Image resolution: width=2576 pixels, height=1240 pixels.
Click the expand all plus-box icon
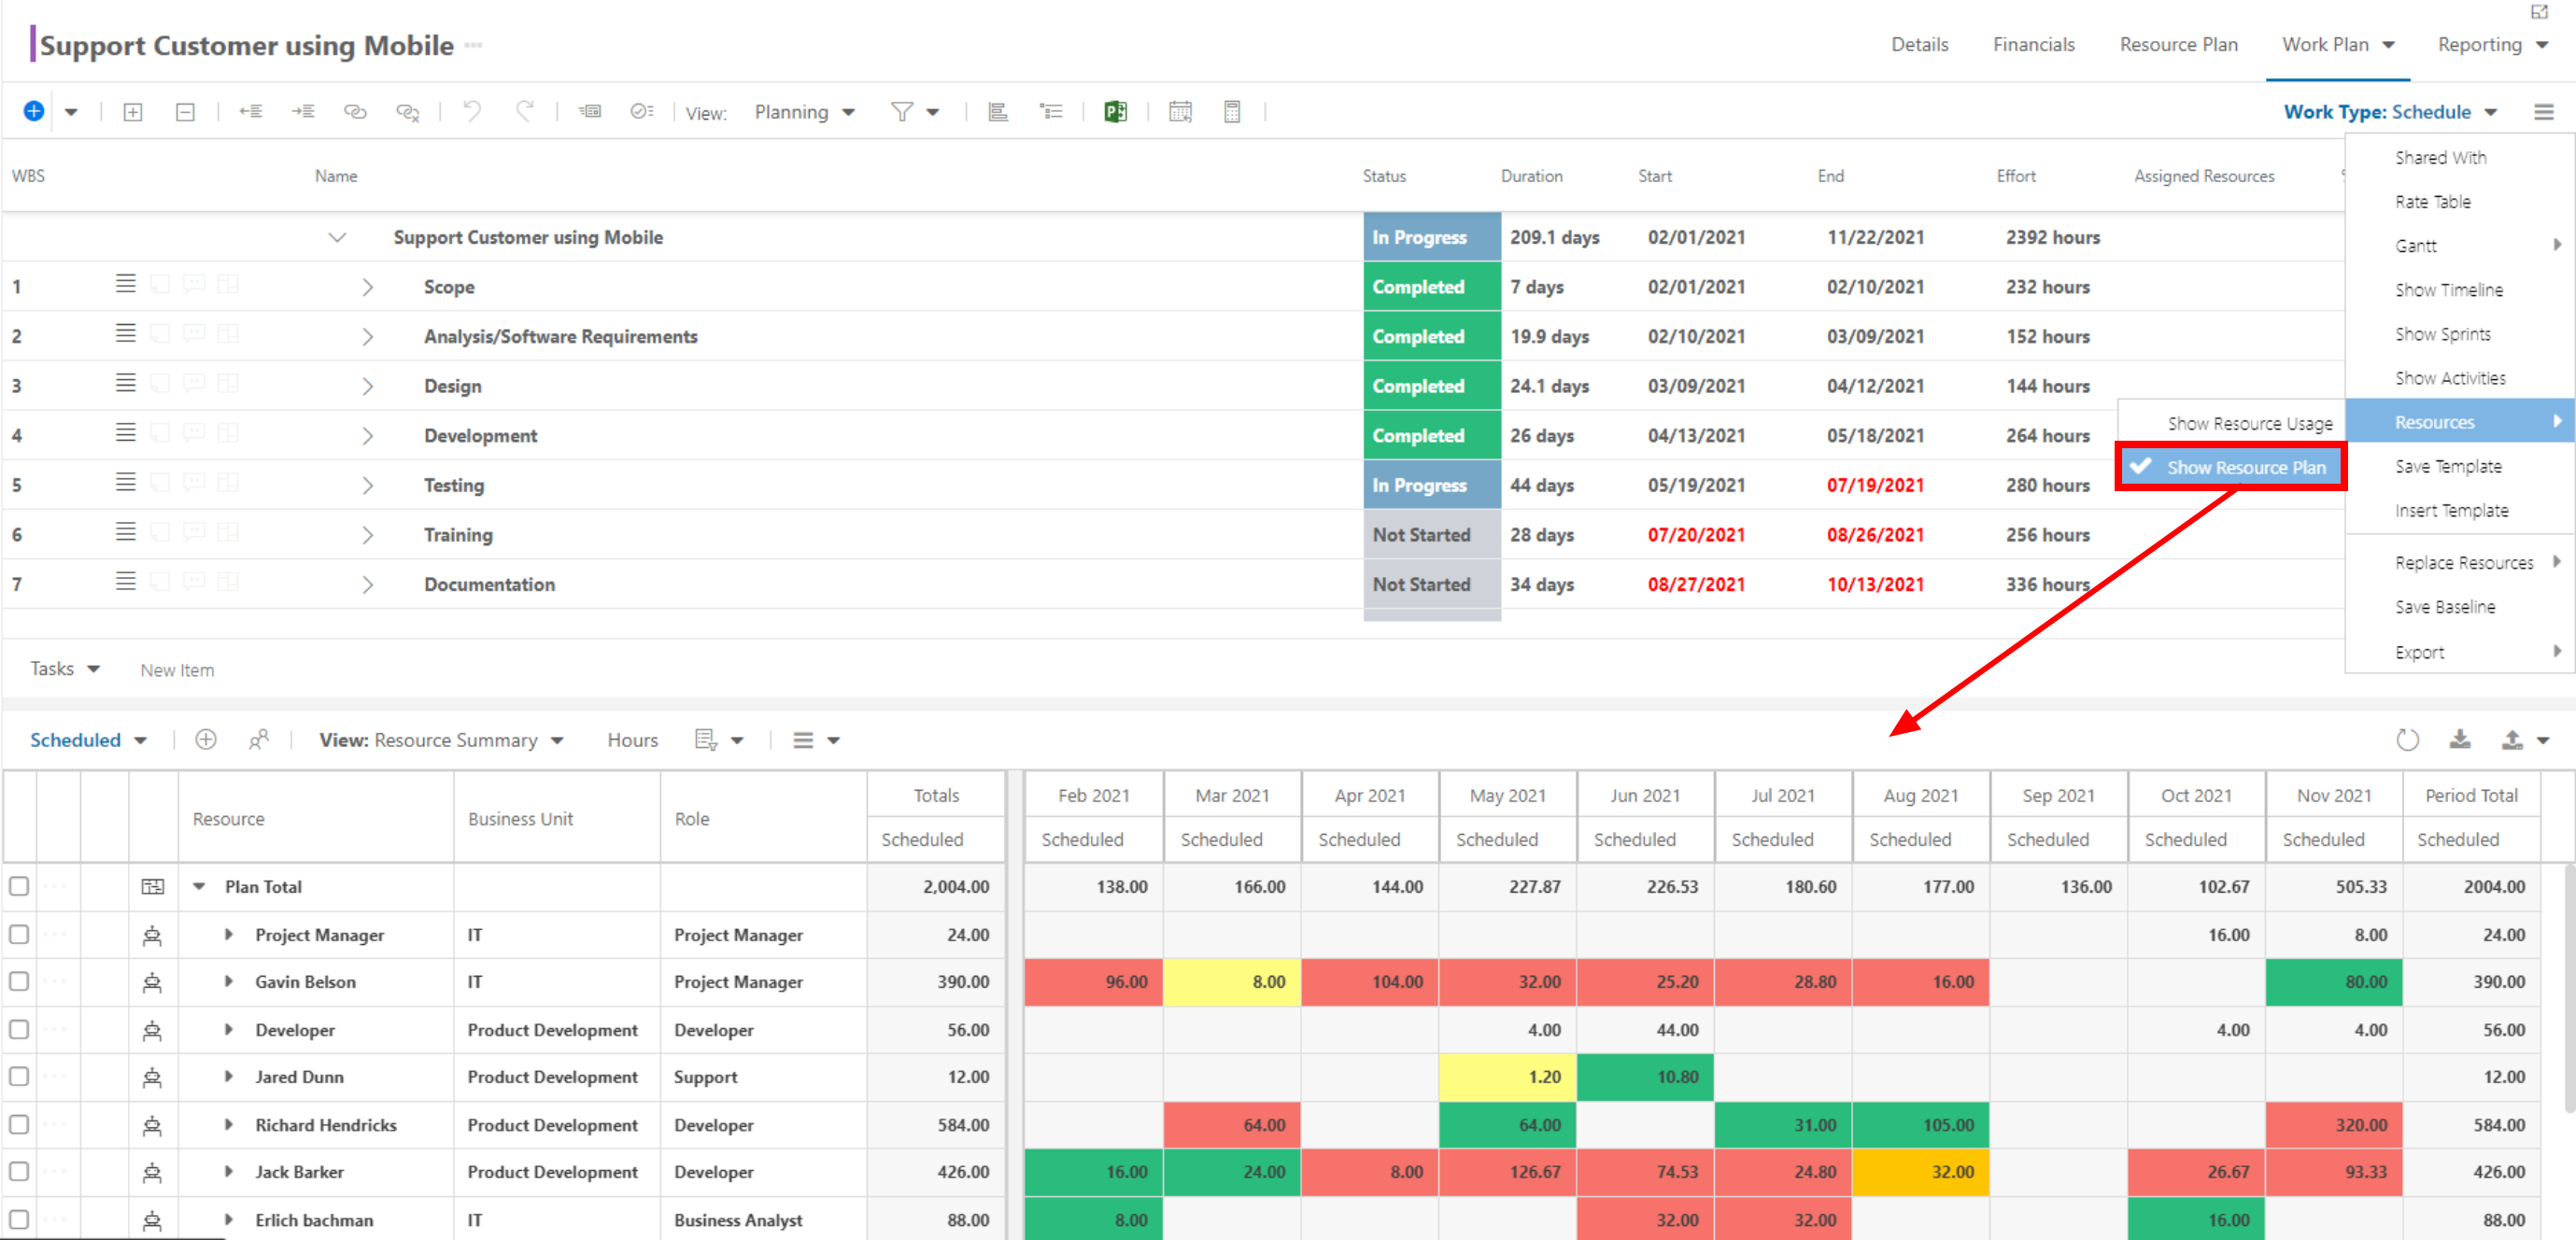click(132, 112)
